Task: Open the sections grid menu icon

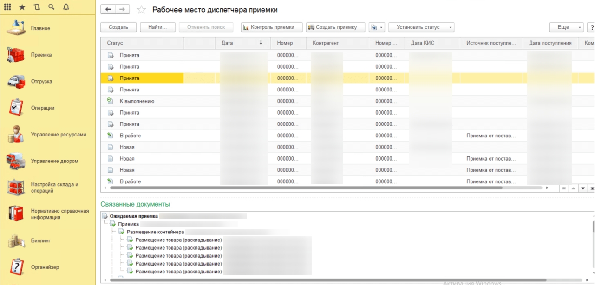Action: point(7,7)
